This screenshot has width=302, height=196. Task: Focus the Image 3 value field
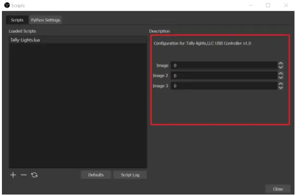pyautogui.click(x=224, y=86)
